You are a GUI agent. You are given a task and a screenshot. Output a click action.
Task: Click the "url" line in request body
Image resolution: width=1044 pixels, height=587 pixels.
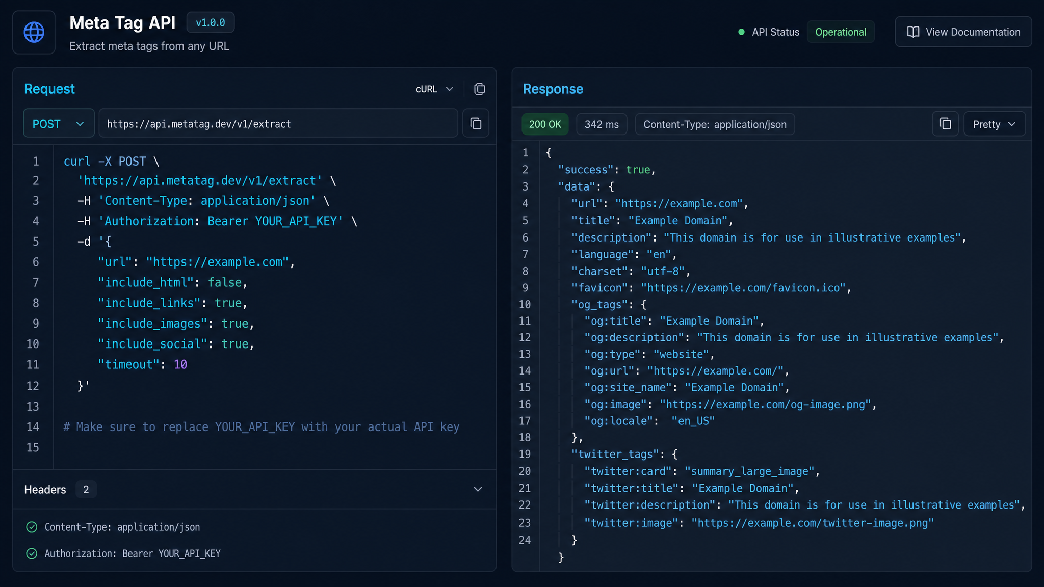pos(196,262)
